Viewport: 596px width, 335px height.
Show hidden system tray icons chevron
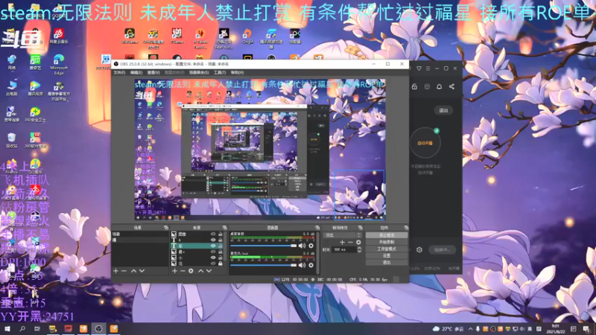click(x=471, y=329)
